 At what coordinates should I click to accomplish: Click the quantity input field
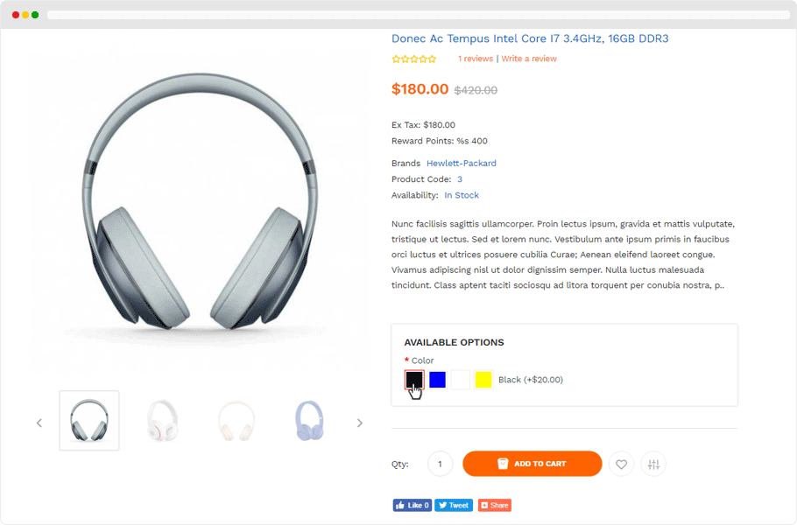coord(440,464)
